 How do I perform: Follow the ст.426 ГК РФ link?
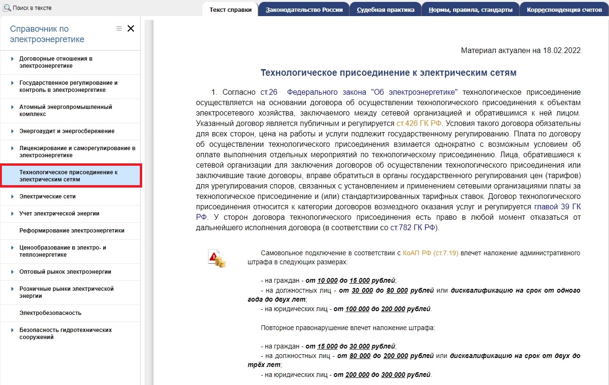[419, 123]
